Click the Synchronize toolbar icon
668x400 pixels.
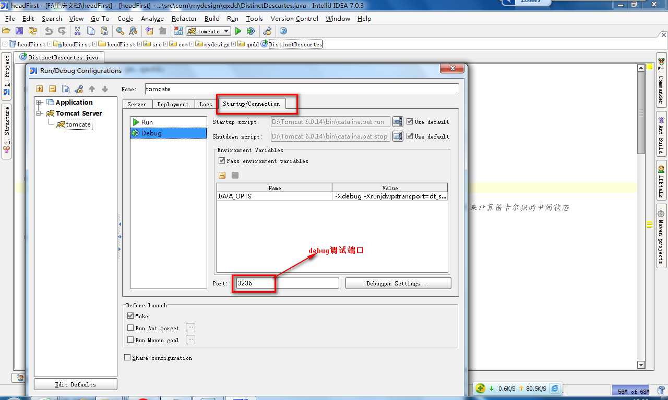[x=32, y=31]
